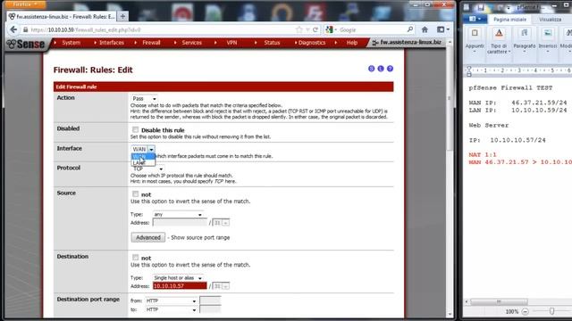Open the Protocol TCP dropdown
Screen dimensions: 572x321
[x=147, y=169]
